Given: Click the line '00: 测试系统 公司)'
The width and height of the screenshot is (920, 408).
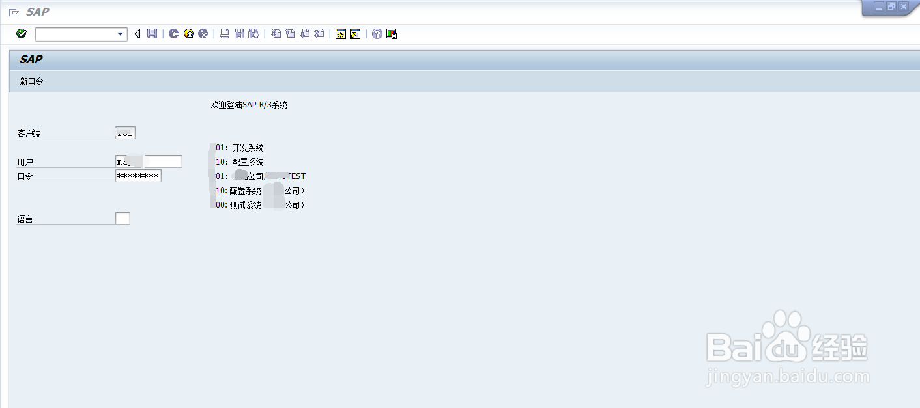Looking at the screenshot, I should click(x=260, y=205).
